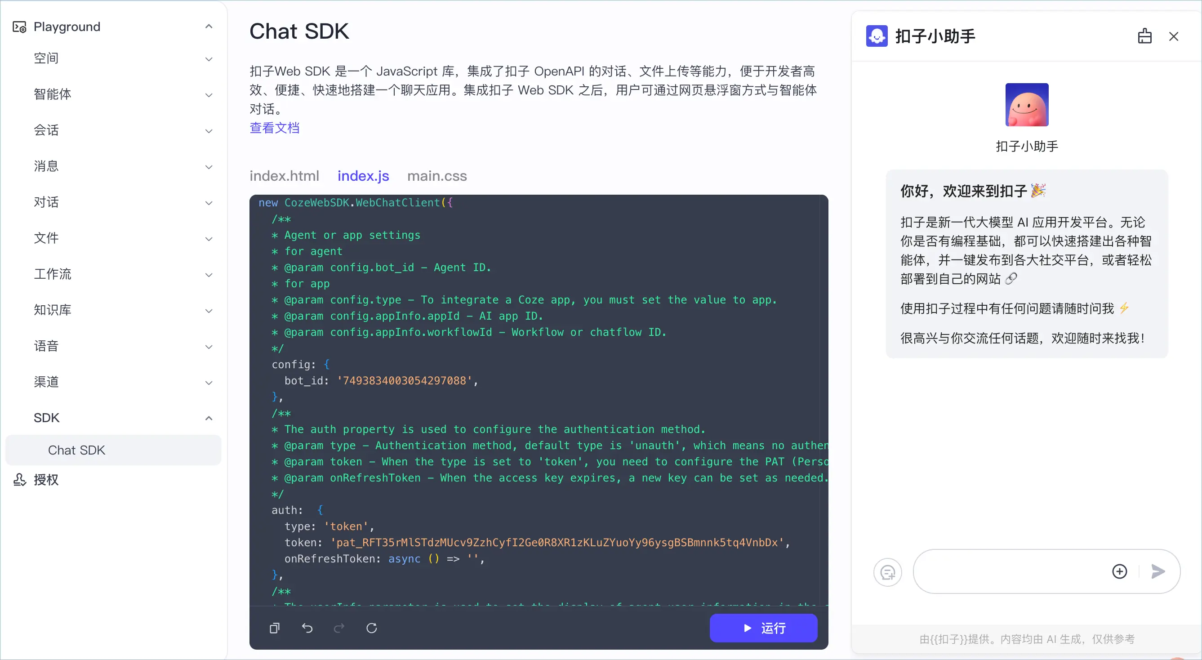Screen dimensions: 1202x660
Task: Click the 扣子小助手 avatar image
Action: (x=1027, y=105)
